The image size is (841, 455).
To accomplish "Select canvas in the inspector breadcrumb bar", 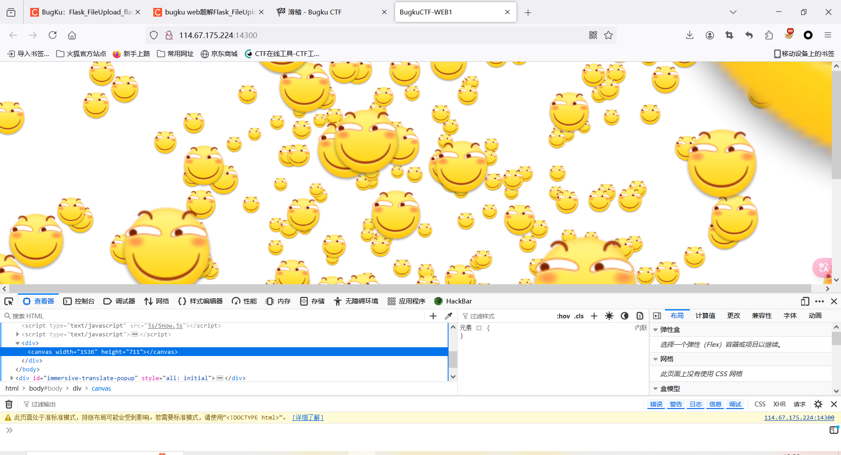I will (101, 388).
